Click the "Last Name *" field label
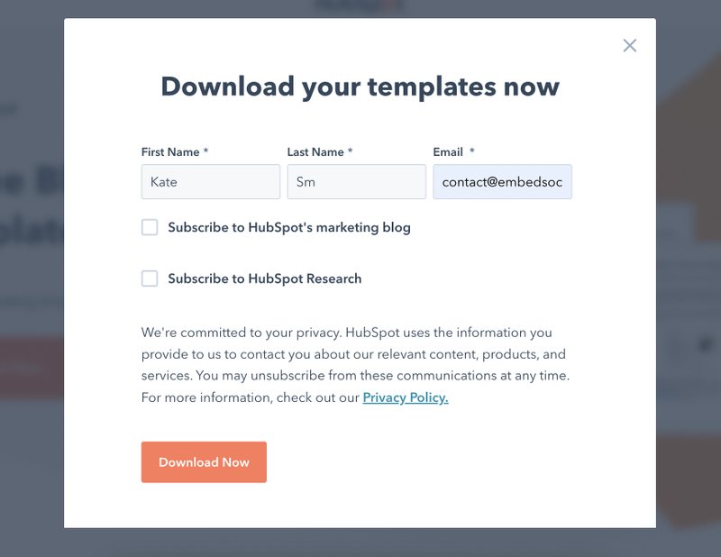The height and width of the screenshot is (557, 721). [x=320, y=152]
